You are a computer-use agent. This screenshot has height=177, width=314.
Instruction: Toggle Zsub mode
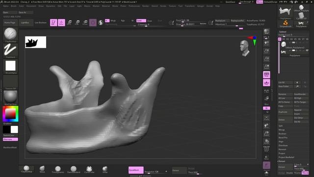click(x=149, y=21)
